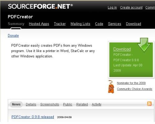Click the green download arrow icon
155x124 pixels.
click(144, 45)
